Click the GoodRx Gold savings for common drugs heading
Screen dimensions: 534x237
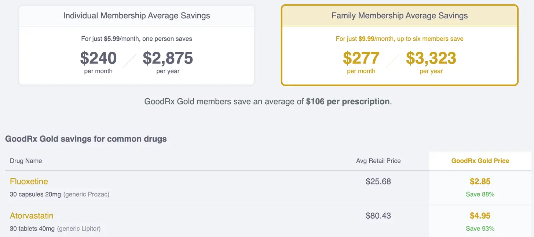(86, 139)
